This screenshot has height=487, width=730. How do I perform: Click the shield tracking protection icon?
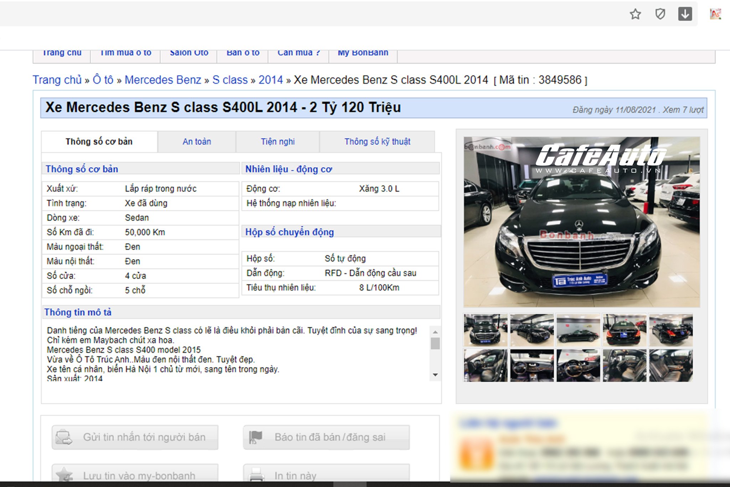660,14
